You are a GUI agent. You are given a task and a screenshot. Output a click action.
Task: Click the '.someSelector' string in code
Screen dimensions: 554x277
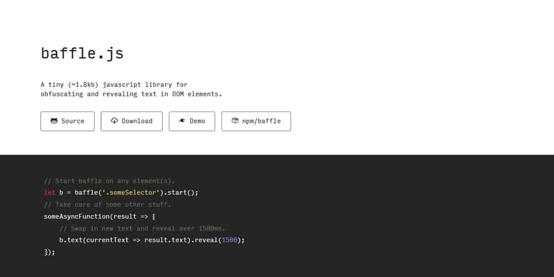131,193
